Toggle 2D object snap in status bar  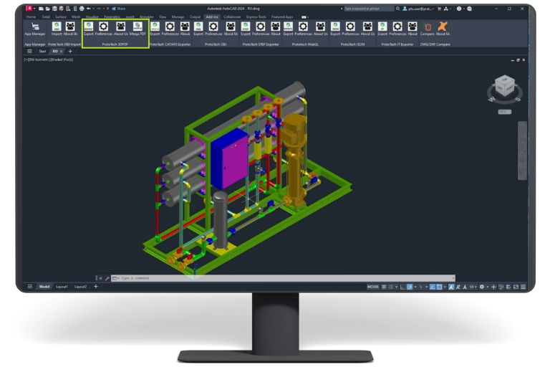click(440, 287)
